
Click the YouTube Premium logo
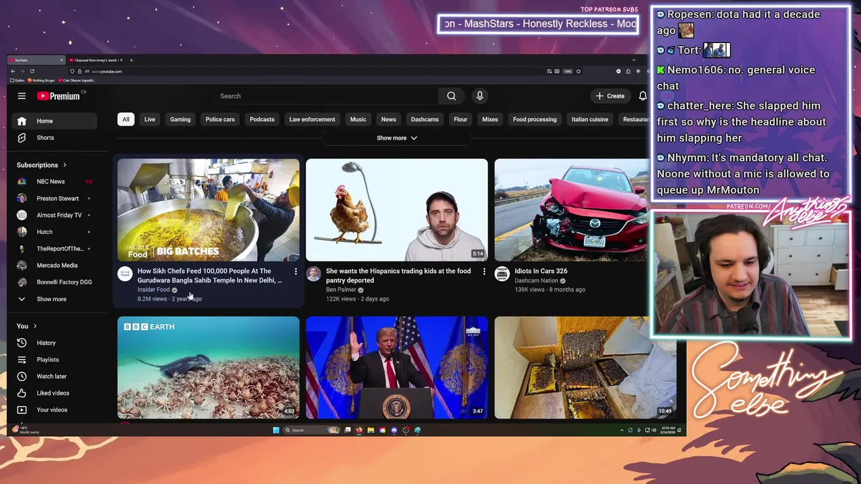(59, 96)
